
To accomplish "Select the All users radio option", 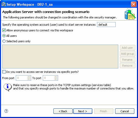I will 4,36.
